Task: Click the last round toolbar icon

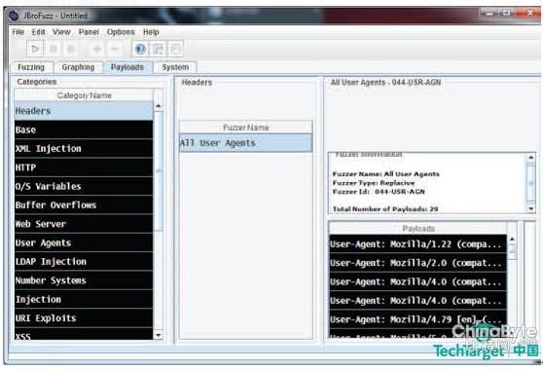Action: (x=175, y=49)
